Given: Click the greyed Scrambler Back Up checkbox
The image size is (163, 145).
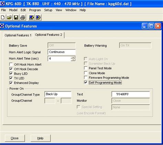Looking at the screenshot, I should tap(86, 63).
